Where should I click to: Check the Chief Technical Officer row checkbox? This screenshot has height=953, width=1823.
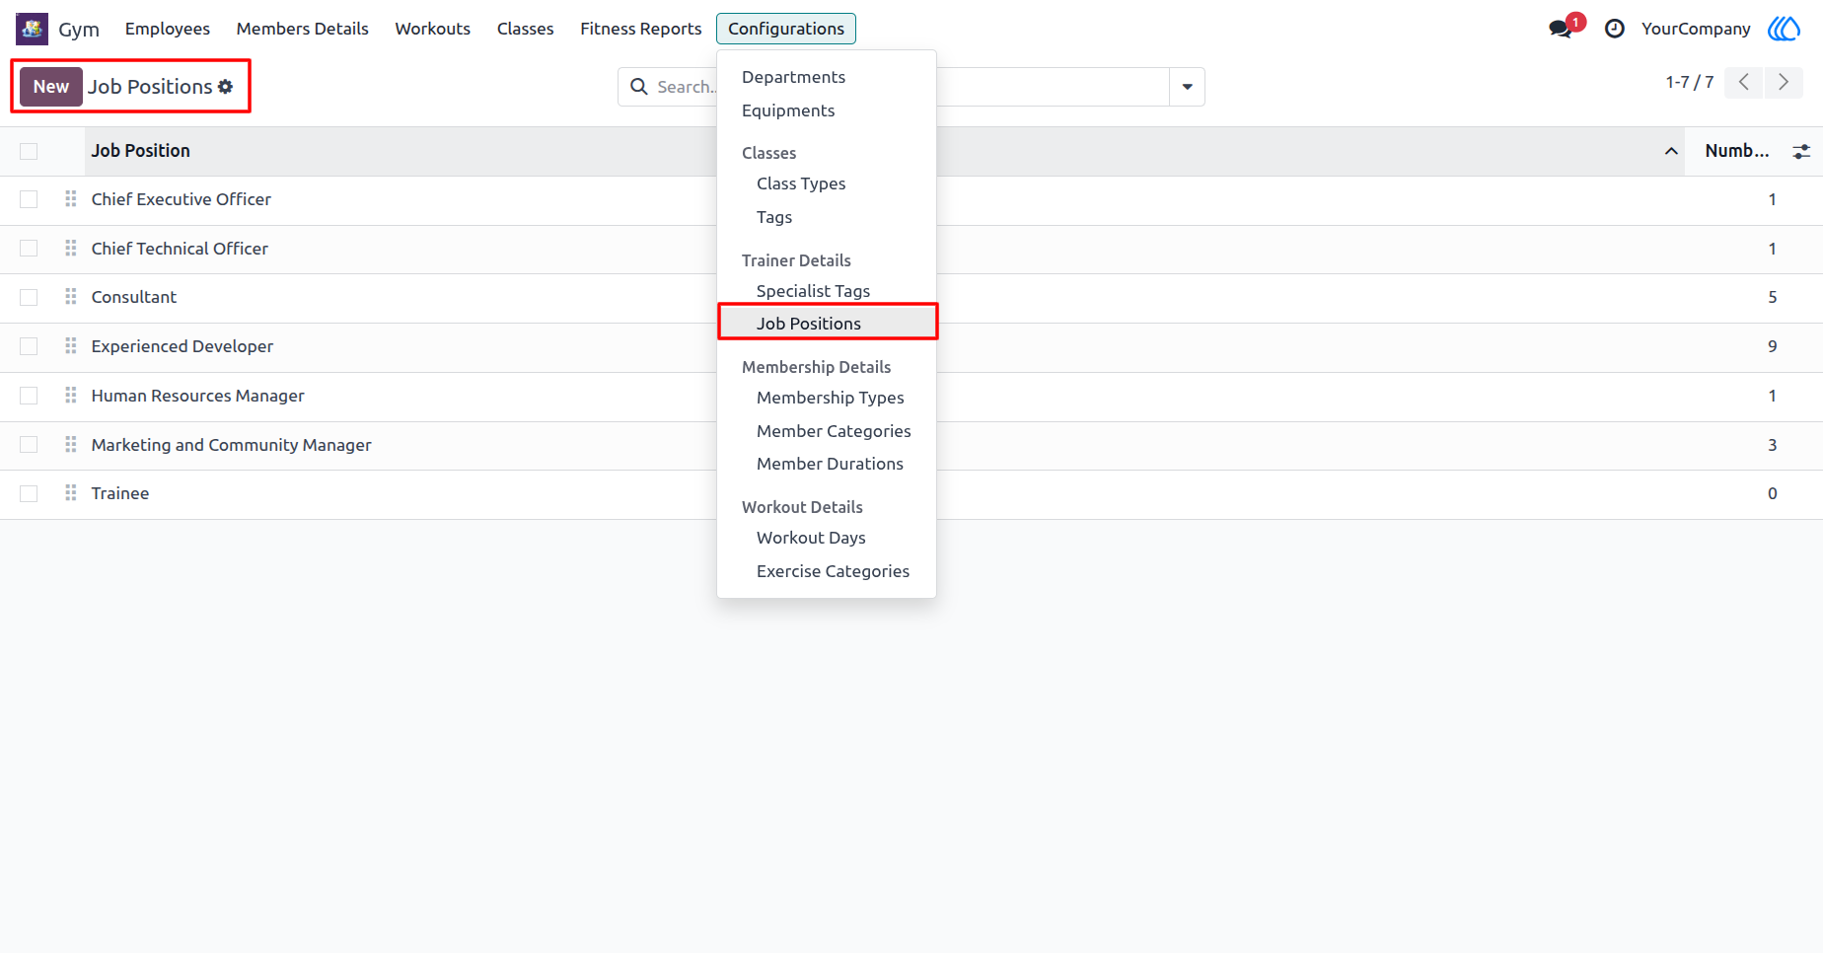coord(29,249)
